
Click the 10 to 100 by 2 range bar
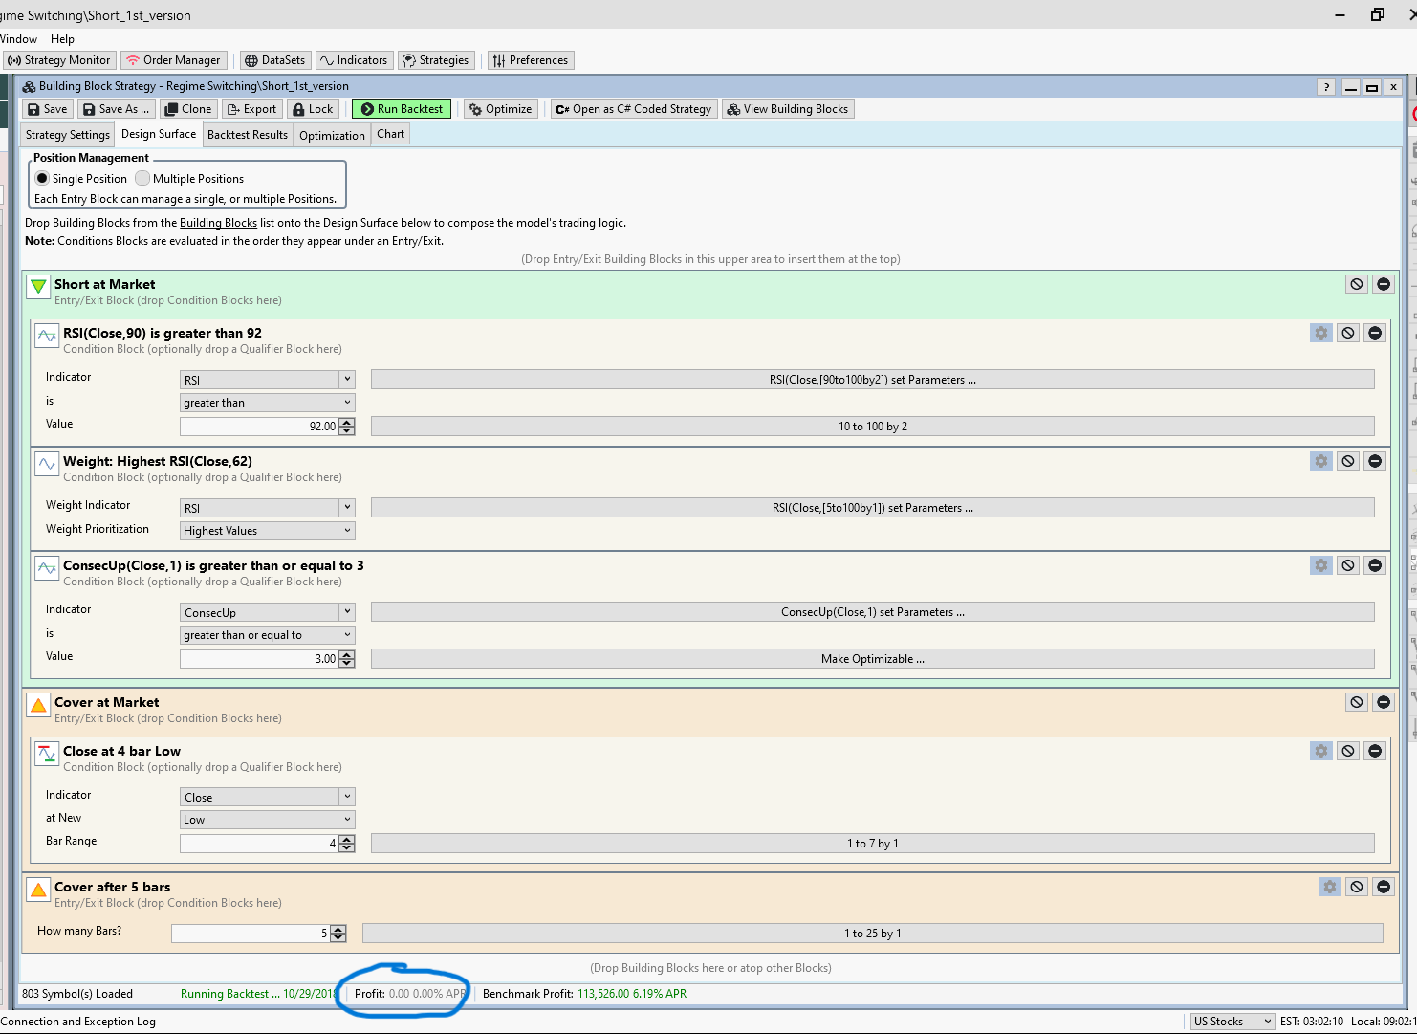point(872,427)
